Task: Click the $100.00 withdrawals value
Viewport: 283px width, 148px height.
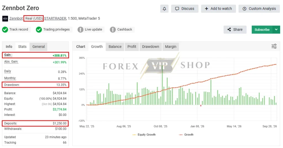Action: [61, 129]
